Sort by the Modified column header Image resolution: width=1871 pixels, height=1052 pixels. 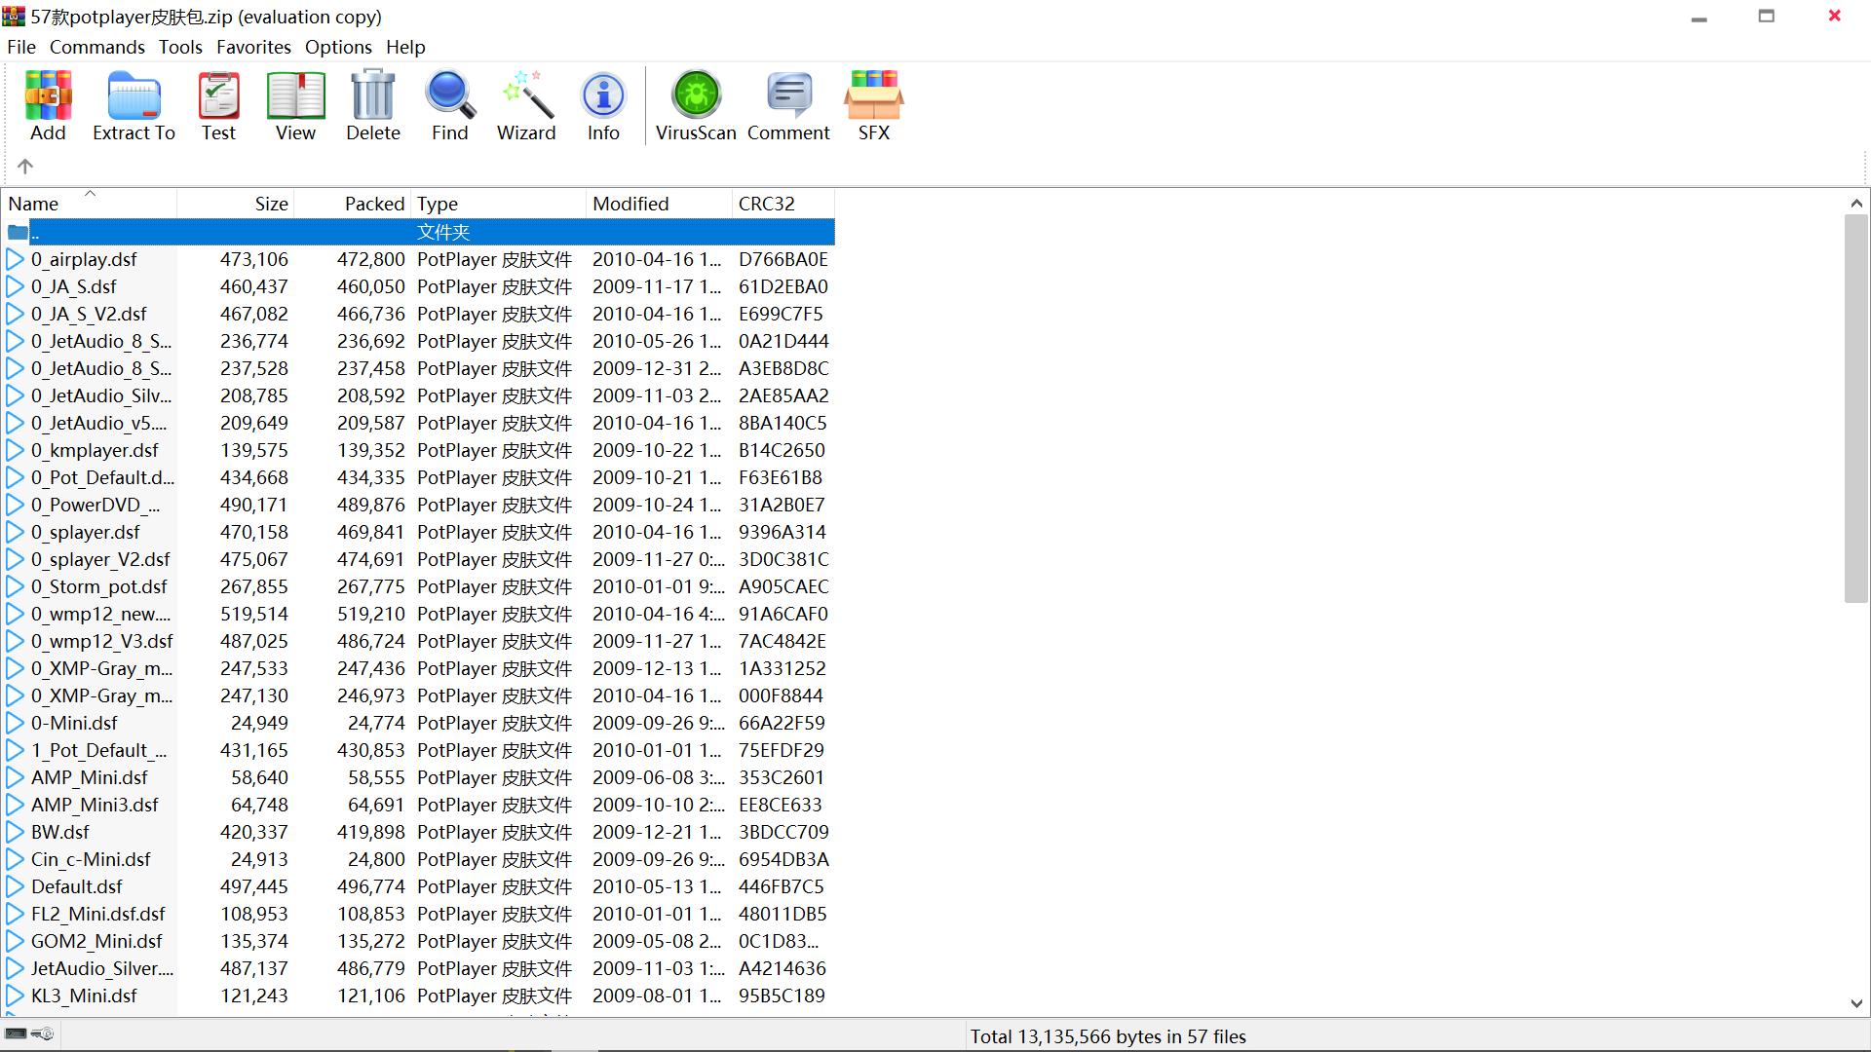pos(659,204)
